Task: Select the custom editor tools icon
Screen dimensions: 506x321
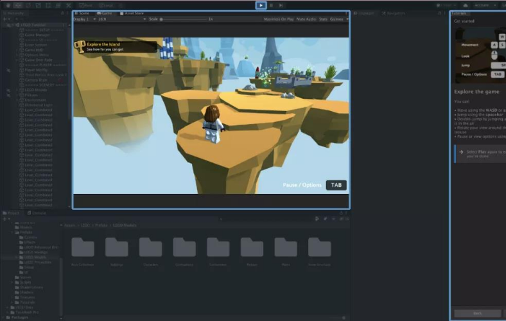Action: click(x=69, y=5)
